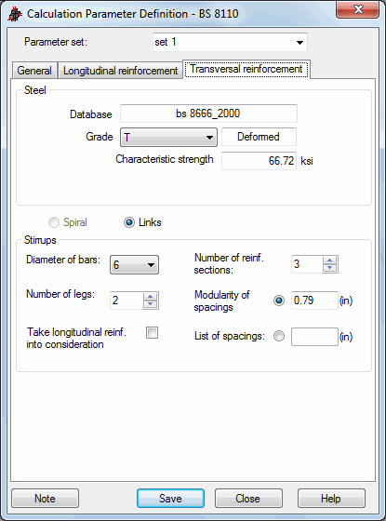Click the Note button

pos(46,499)
